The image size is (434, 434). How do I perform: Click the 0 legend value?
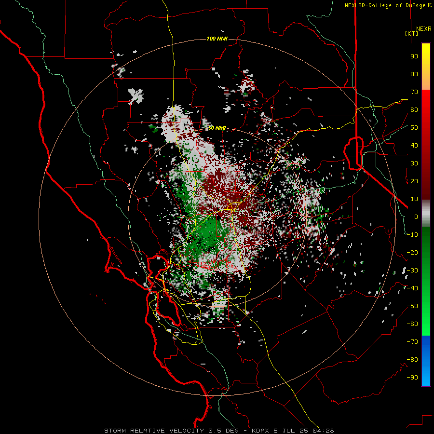click(x=416, y=217)
